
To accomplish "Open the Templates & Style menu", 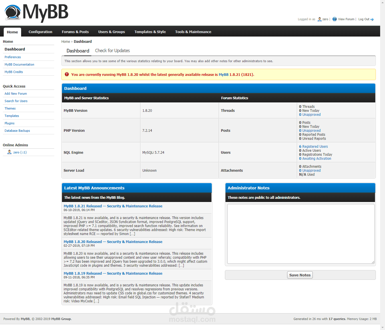I will pos(150,32).
